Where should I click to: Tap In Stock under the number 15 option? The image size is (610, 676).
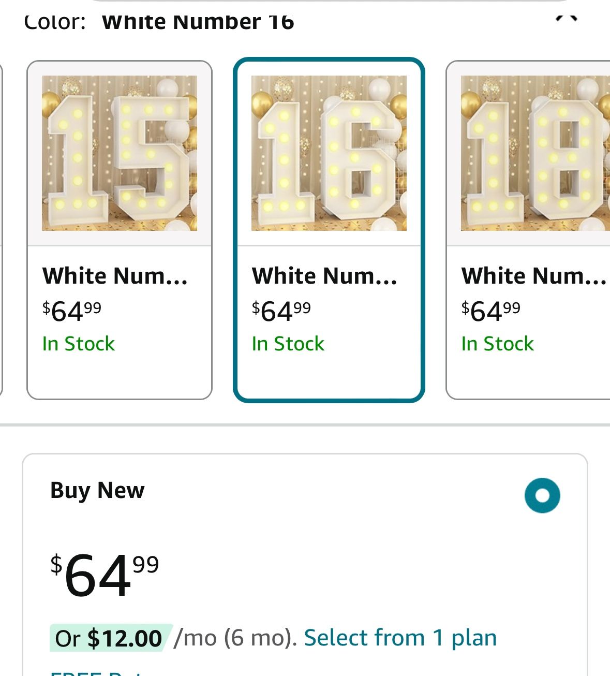79,344
